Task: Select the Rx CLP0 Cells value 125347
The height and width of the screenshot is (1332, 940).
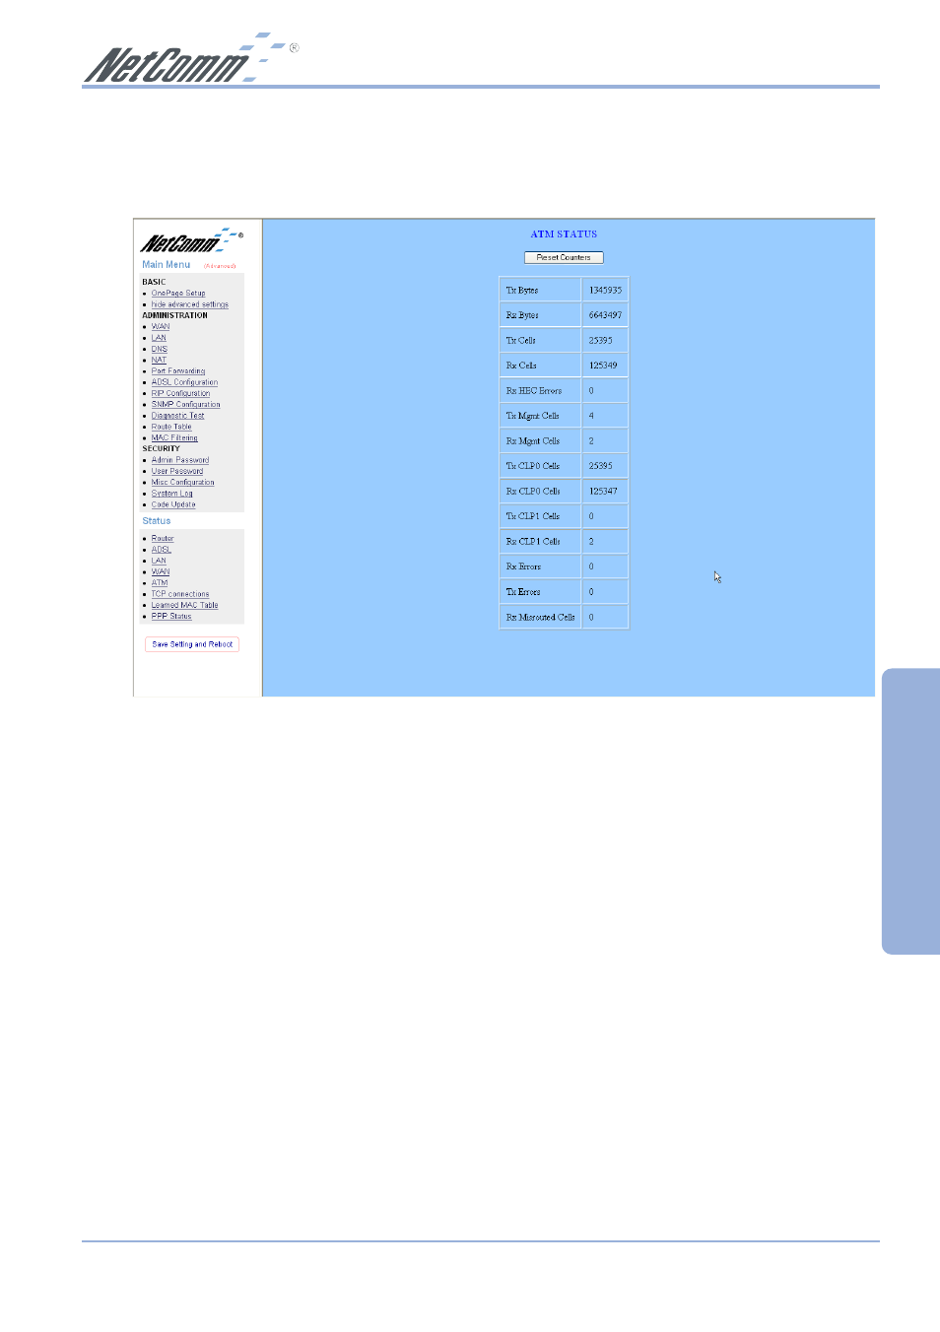Action: tap(603, 492)
